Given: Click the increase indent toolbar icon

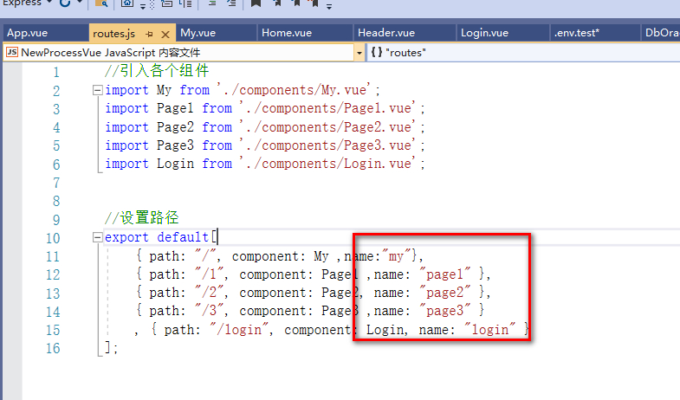Looking at the screenshot, I should tap(231, 3).
